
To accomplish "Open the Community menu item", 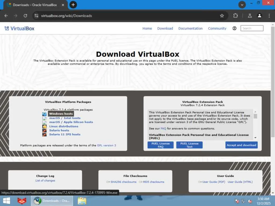I will 217,28.
